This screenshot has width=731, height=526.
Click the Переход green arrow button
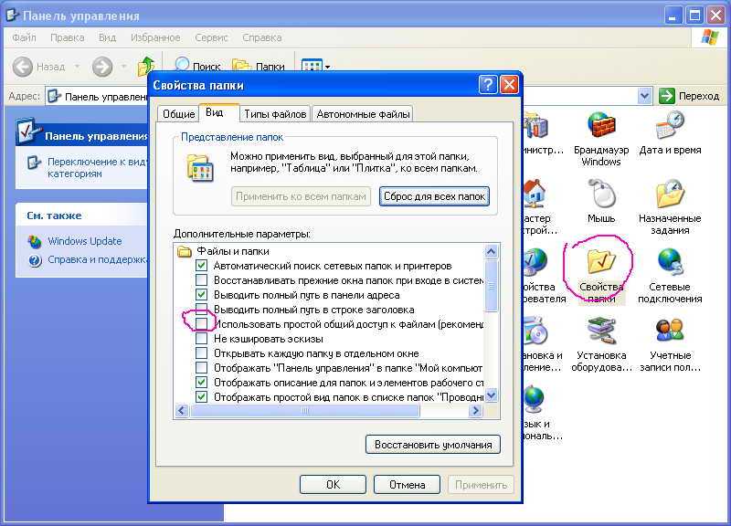[667, 96]
